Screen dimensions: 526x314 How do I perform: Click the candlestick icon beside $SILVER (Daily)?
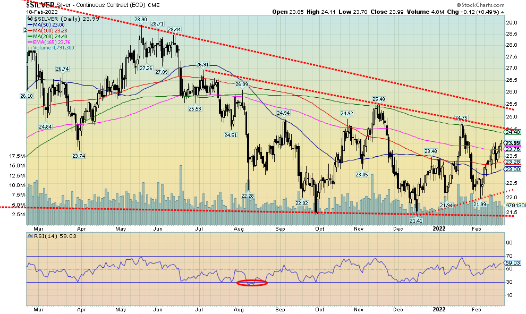pyautogui.click(x=30, y=18)
